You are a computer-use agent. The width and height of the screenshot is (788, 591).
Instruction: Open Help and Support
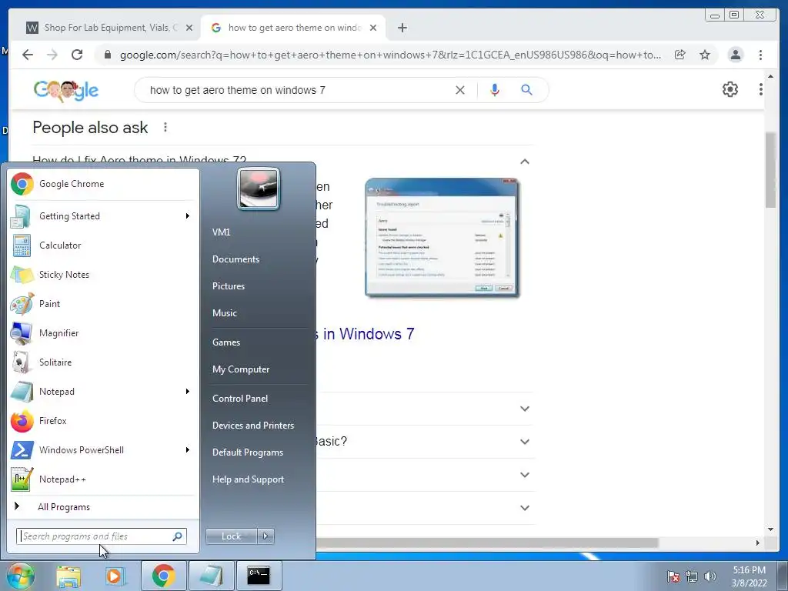pos(249,479)
